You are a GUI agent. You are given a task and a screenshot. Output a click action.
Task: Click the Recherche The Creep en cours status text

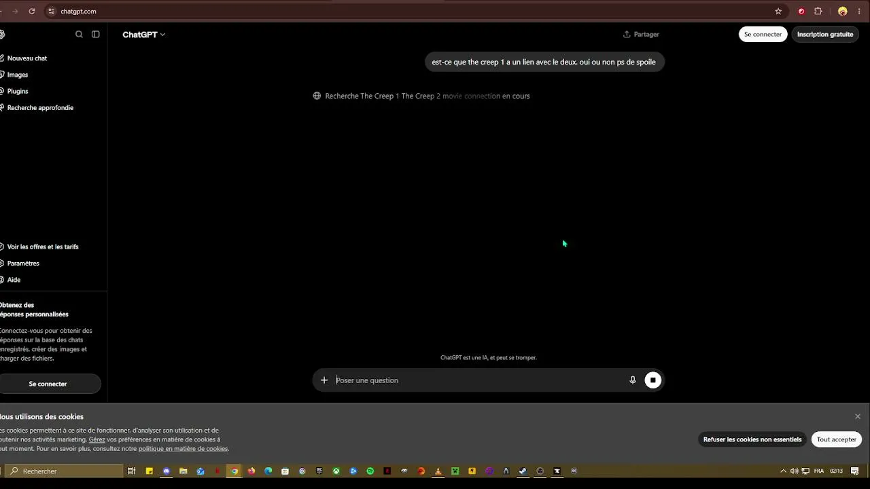point(428,96)
